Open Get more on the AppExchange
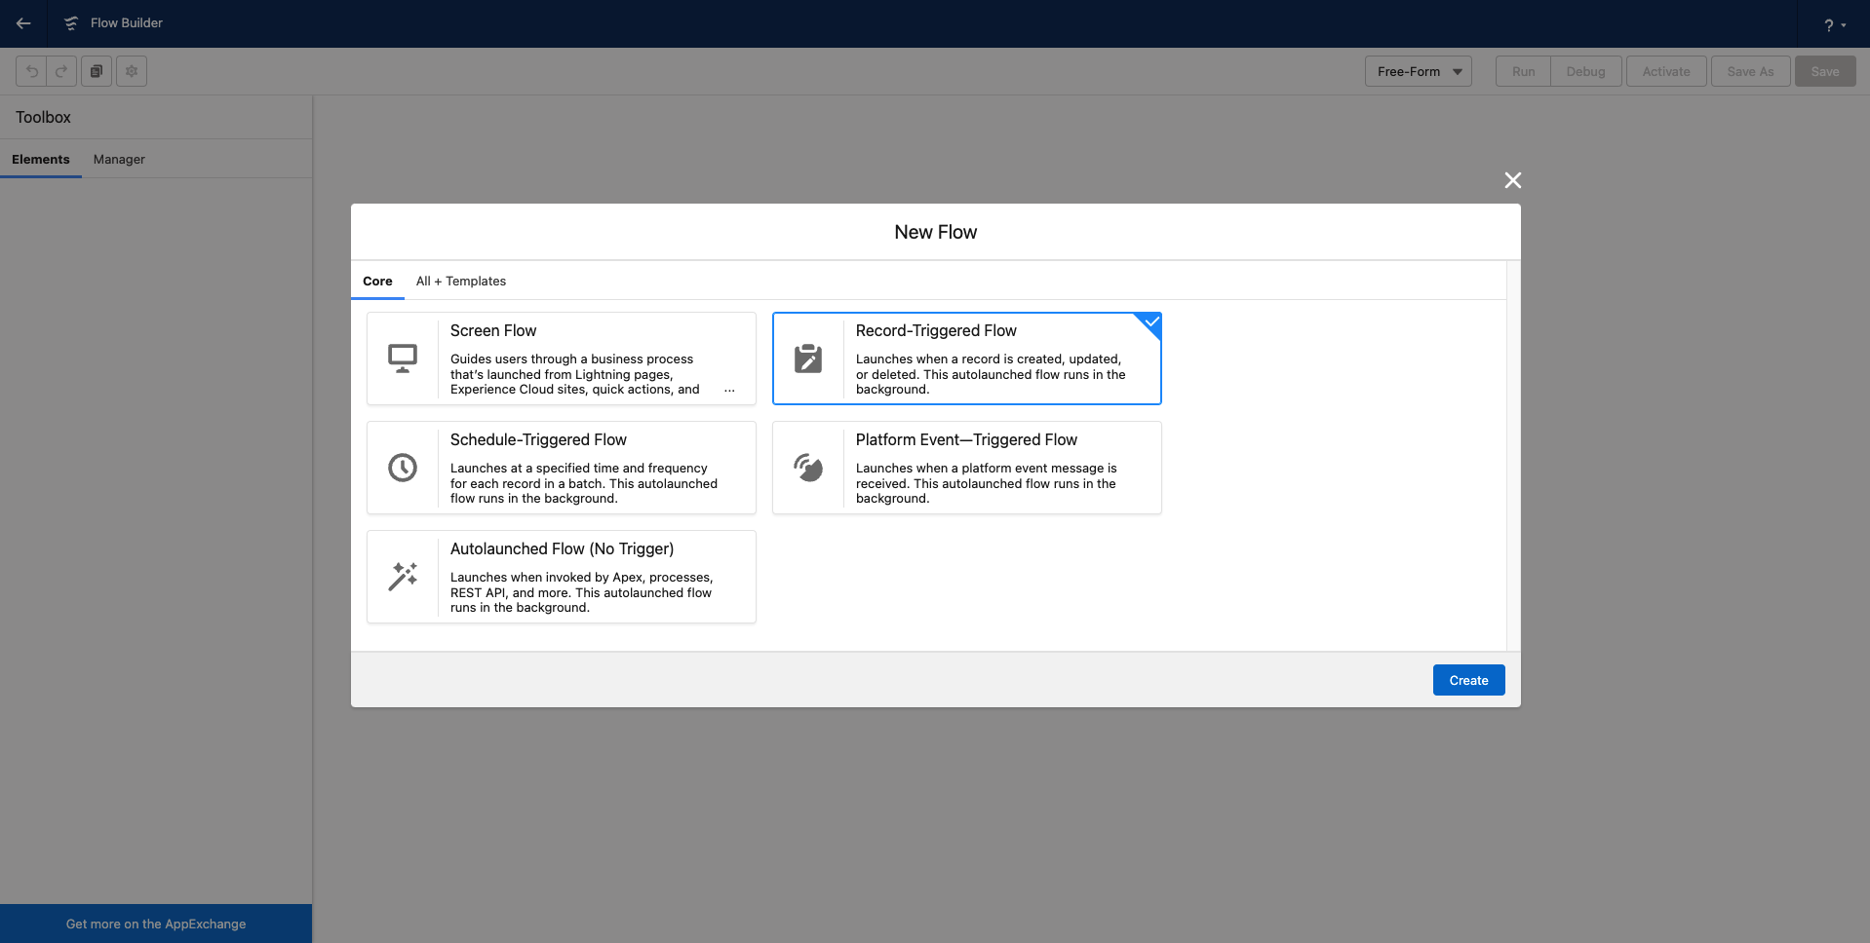This screenshot has height=943, width=1870. point(155,923)
